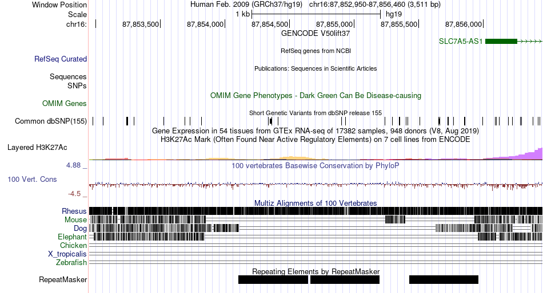Click the Scale track label
This screenshot has width=543, height=293.
pyautogui.click(x=77, y=14)
